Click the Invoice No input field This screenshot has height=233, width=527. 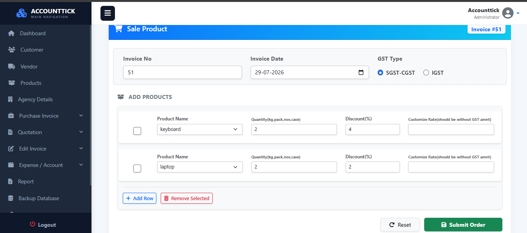pos(183,72)
